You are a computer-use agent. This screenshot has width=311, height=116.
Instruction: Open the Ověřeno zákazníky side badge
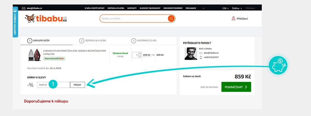[x=15, y=22]
